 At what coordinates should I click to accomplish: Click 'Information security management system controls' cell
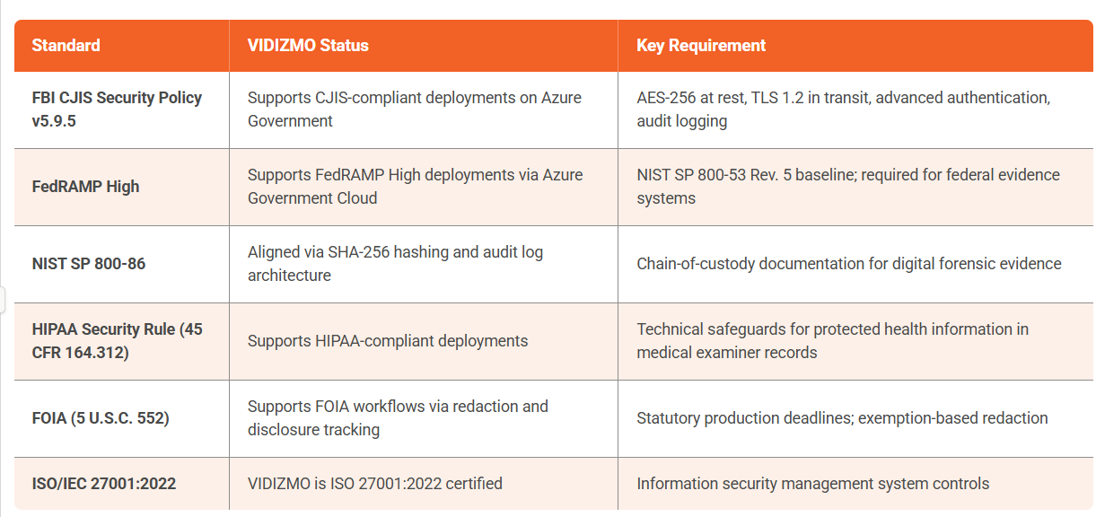click(x=855, y=484)
